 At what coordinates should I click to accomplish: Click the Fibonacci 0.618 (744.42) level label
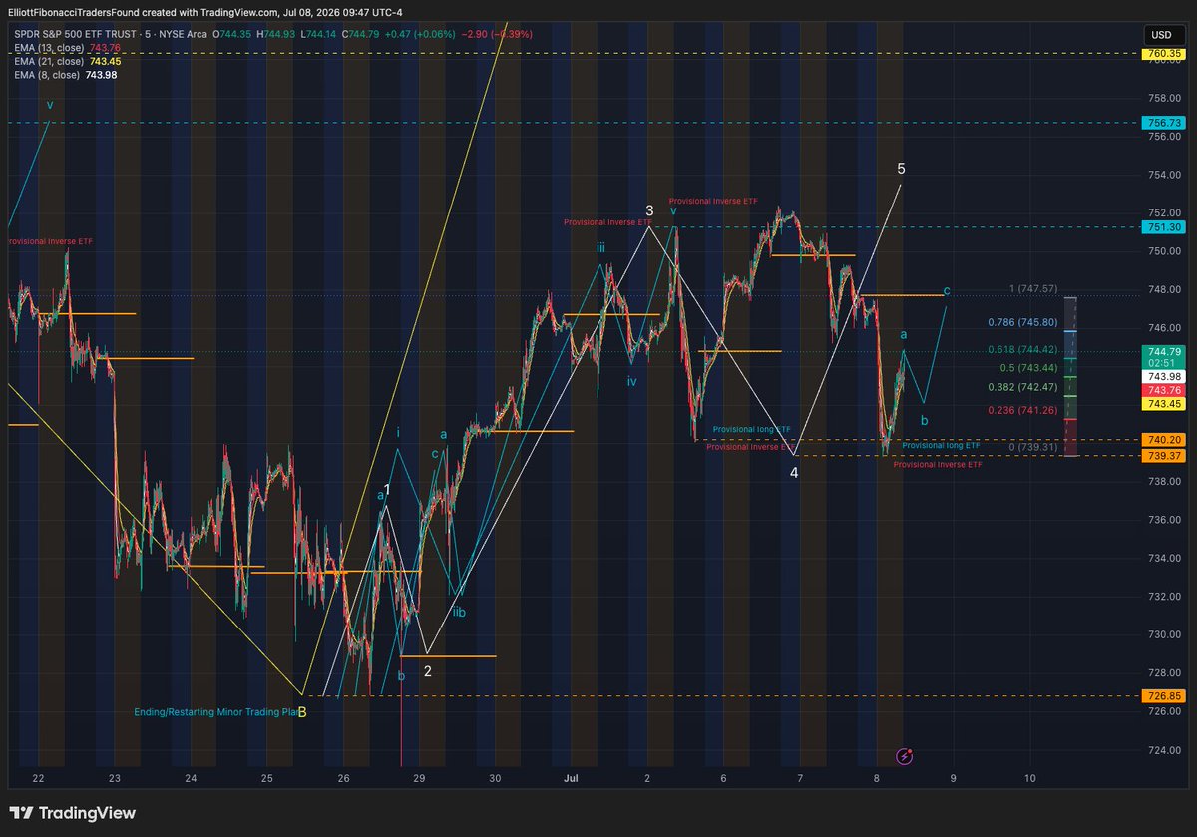click(1022, 349)
